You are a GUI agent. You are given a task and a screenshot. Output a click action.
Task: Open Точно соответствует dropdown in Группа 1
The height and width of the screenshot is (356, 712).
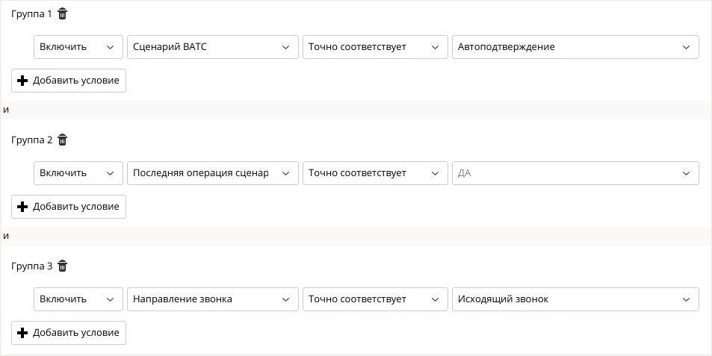(x=375, y=47)
